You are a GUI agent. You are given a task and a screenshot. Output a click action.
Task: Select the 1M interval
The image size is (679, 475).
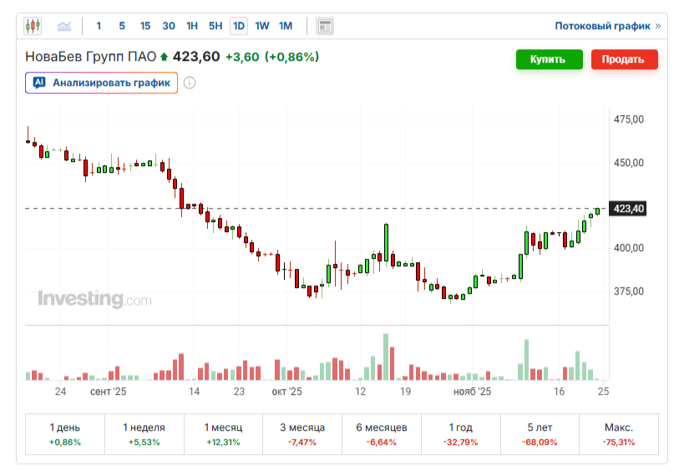click(x=286, y=26)
